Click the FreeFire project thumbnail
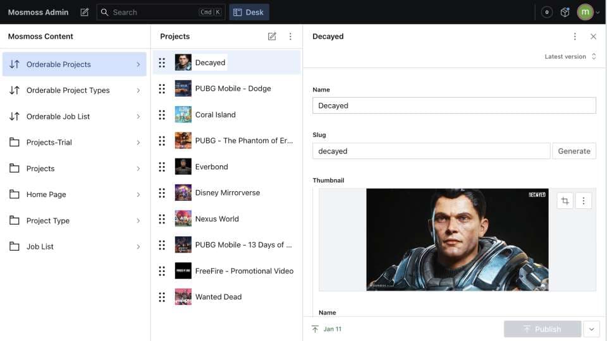The image size is (607, 341). point(183,271)
